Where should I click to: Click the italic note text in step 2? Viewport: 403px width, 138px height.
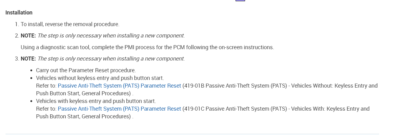(x=111, y=36)
